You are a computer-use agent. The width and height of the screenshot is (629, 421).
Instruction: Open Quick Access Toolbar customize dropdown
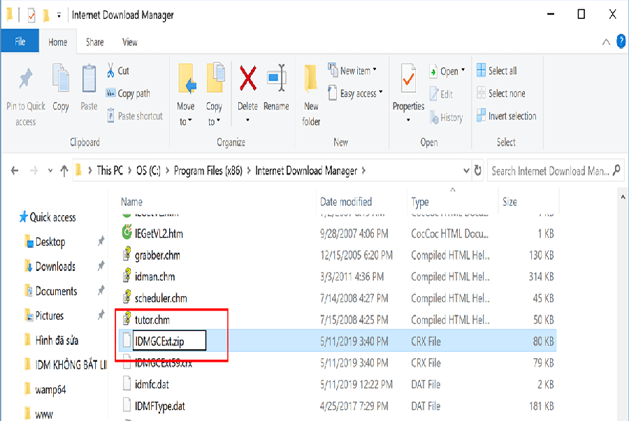[x=59, y=15]
